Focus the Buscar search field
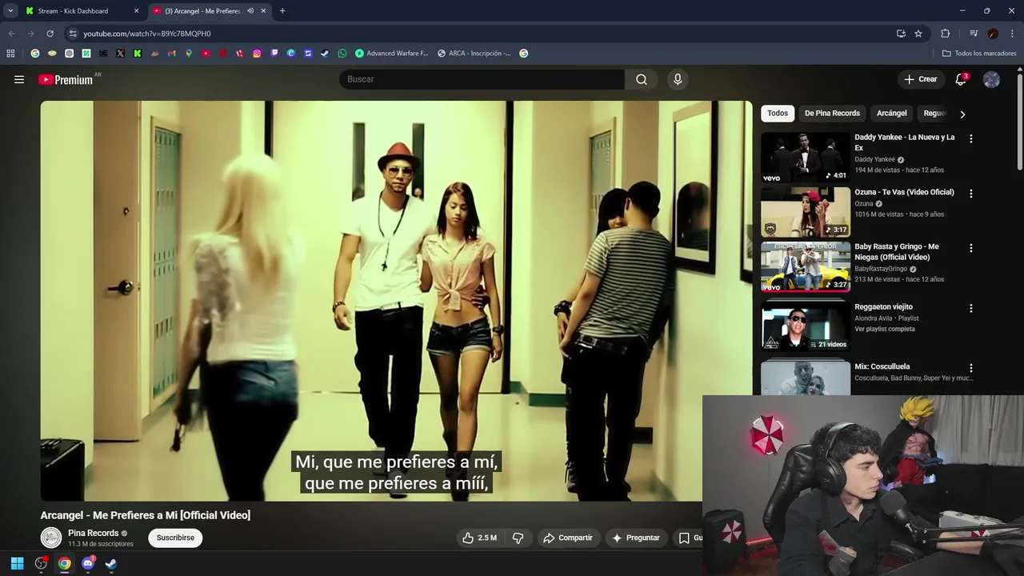The width and height of the screenshot is (1024, 576). [x=482, y=79]
